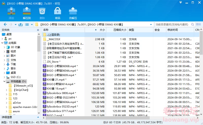The height and width of the screenshot is (125, 203).
Task: Open the address bar path dropdown
Action: coord(151,25)
